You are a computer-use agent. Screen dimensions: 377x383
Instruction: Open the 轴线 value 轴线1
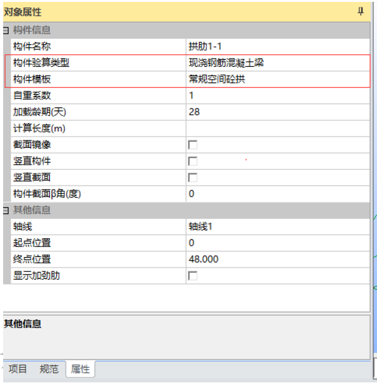pyautogui.click(x=278, y=226)
